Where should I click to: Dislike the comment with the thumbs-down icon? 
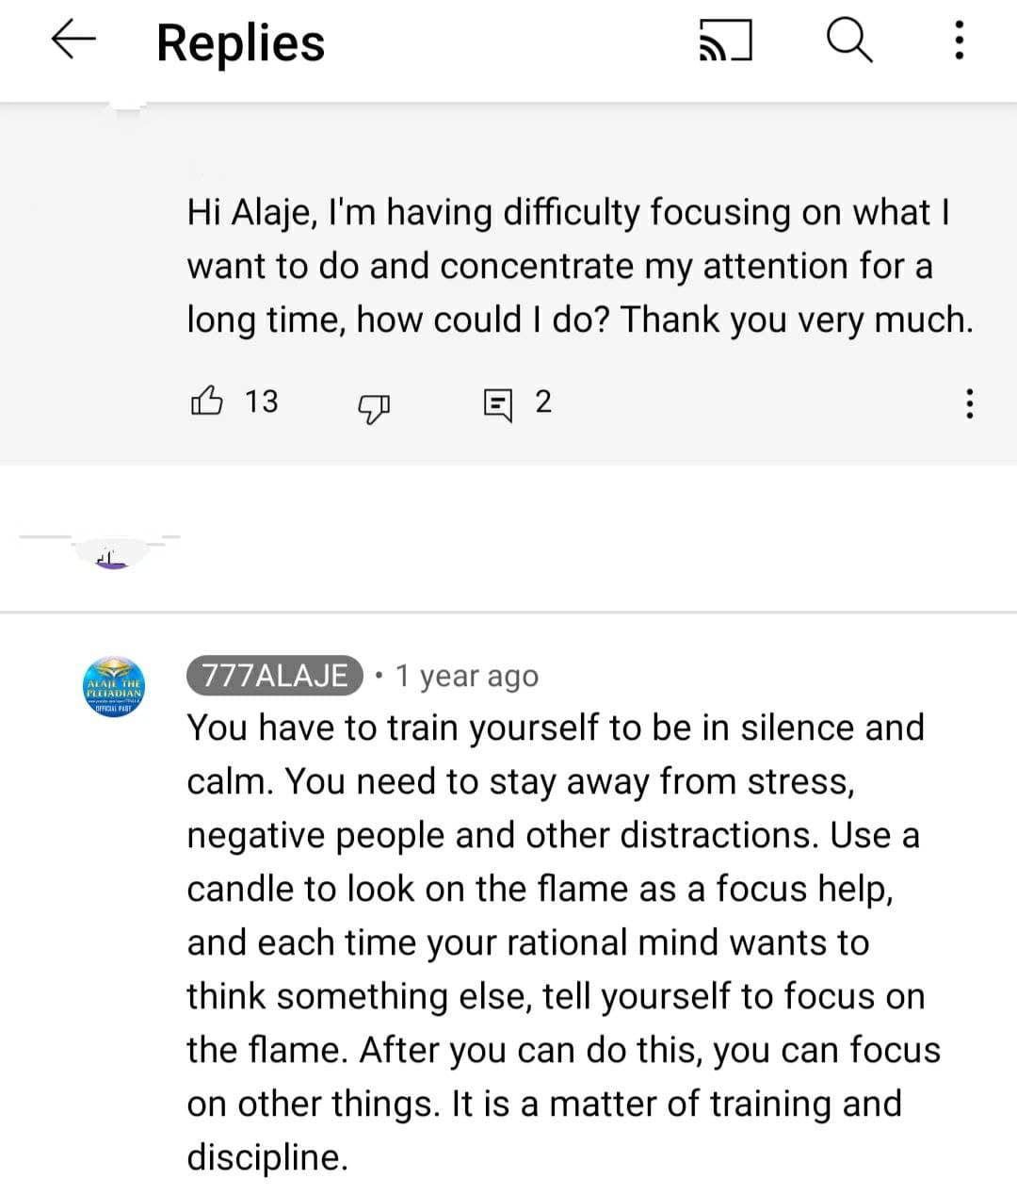pyautogui.click(x=374, y=405)
